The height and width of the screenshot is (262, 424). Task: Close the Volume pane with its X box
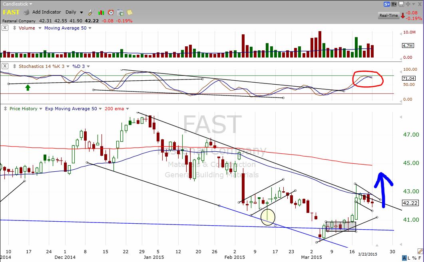(5, 28)
